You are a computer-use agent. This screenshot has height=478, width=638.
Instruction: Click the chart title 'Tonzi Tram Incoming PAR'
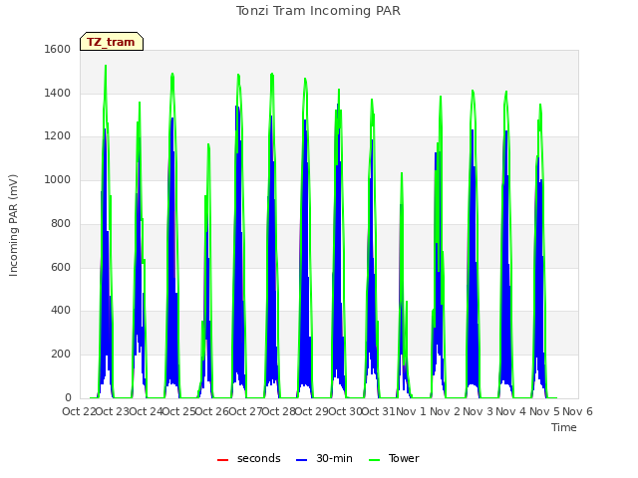(x=318, y=11)
